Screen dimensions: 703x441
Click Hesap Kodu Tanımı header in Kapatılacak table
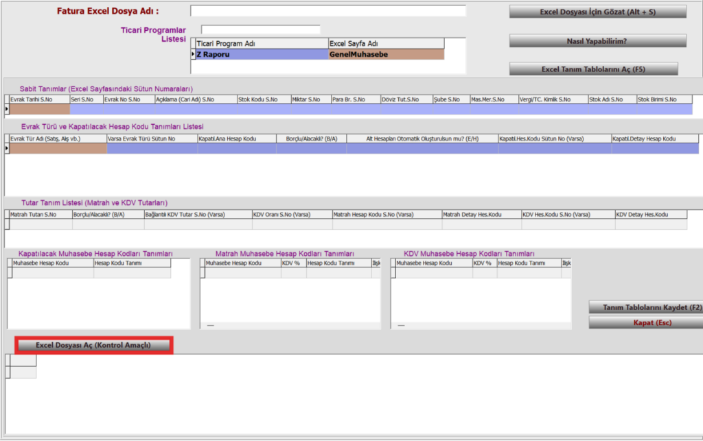click(x=132, y=263)
